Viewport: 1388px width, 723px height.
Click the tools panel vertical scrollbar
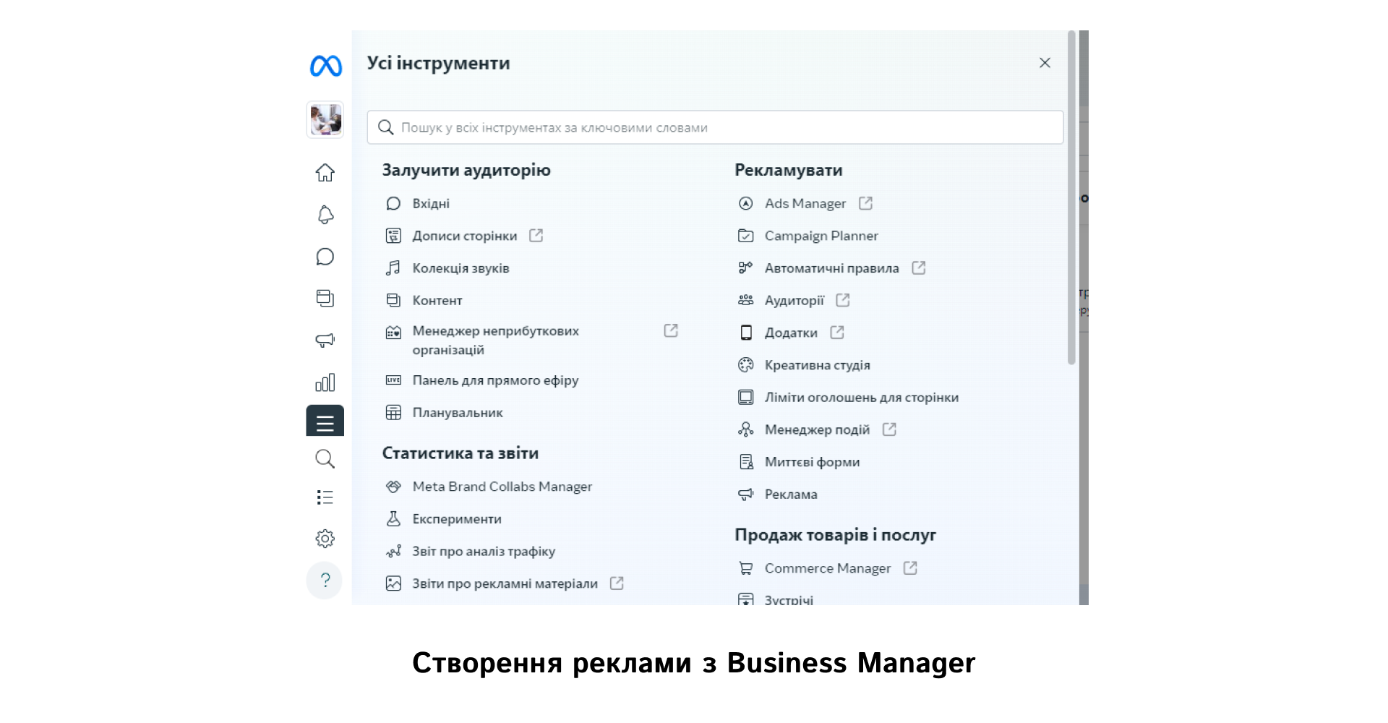point(1071,197)
